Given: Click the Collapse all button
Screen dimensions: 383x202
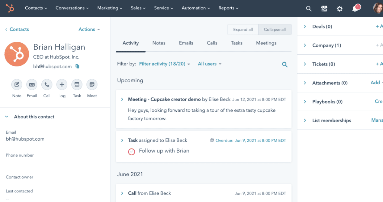Looking at the screenshot, I should [275, 30].
